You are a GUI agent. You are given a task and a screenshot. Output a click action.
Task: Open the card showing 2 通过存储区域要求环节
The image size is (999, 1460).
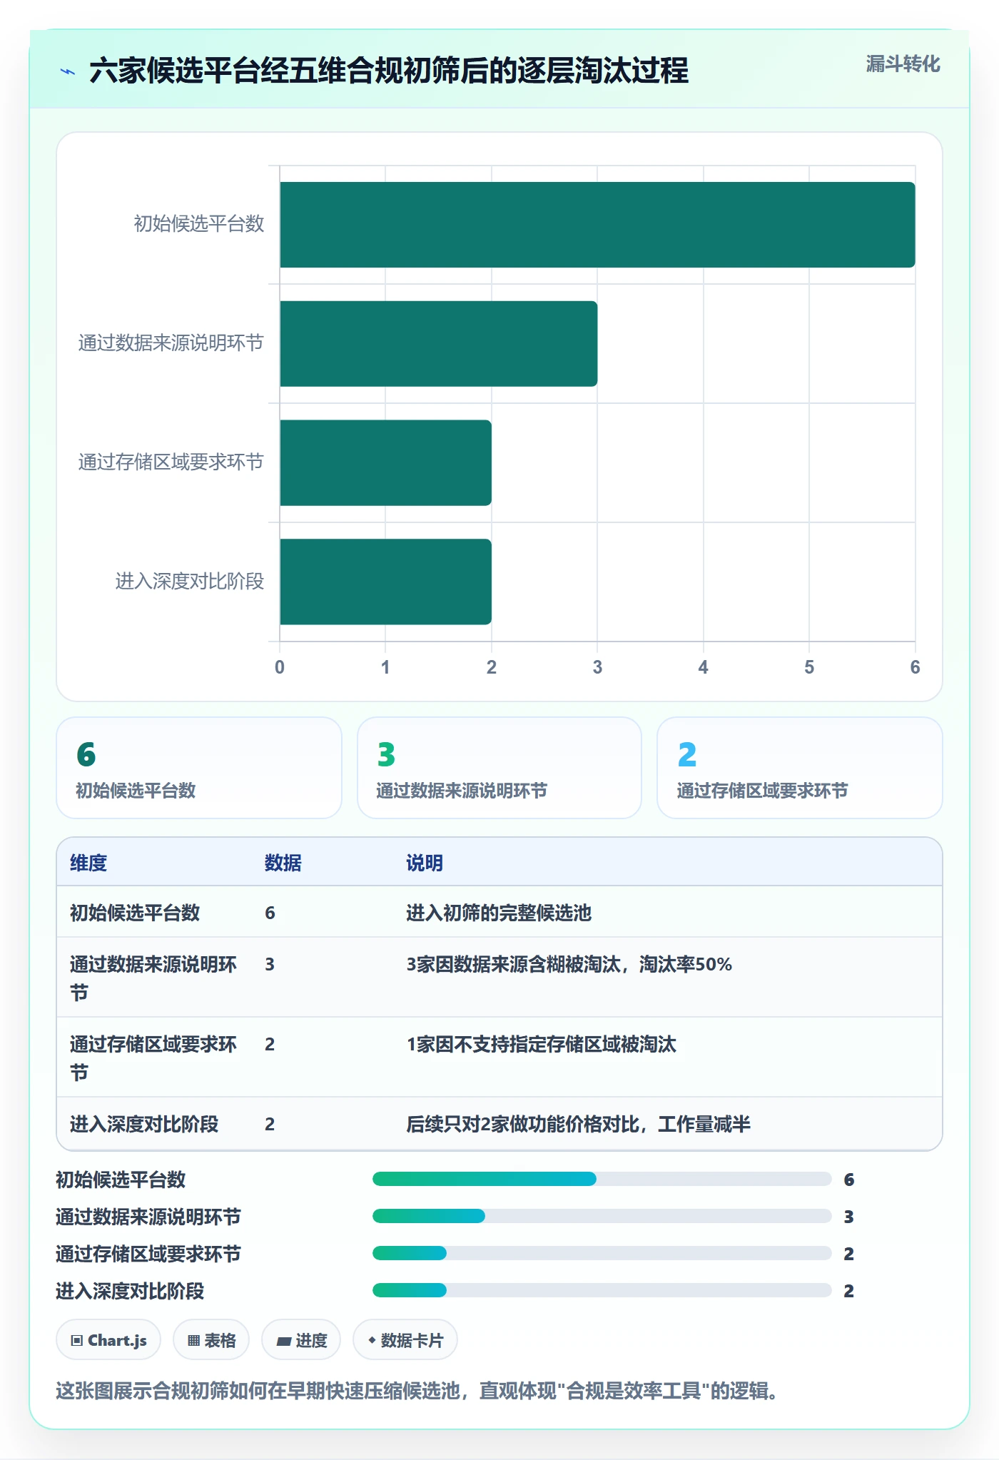pos(800,768)
